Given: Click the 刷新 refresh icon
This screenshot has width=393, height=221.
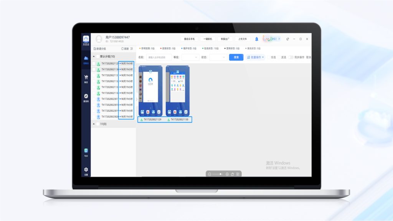Looking at the screenshot, I should 123,49.
